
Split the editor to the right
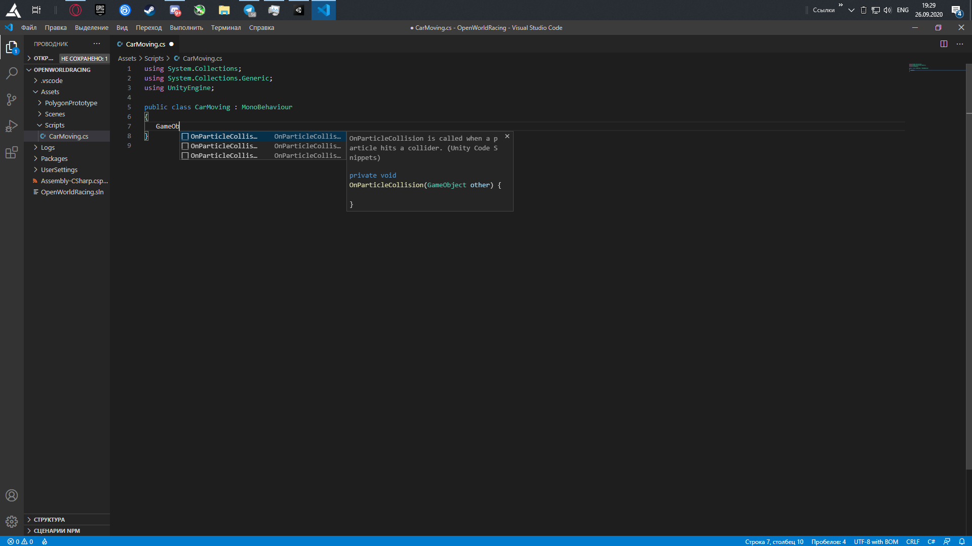(x=944, y=44)
